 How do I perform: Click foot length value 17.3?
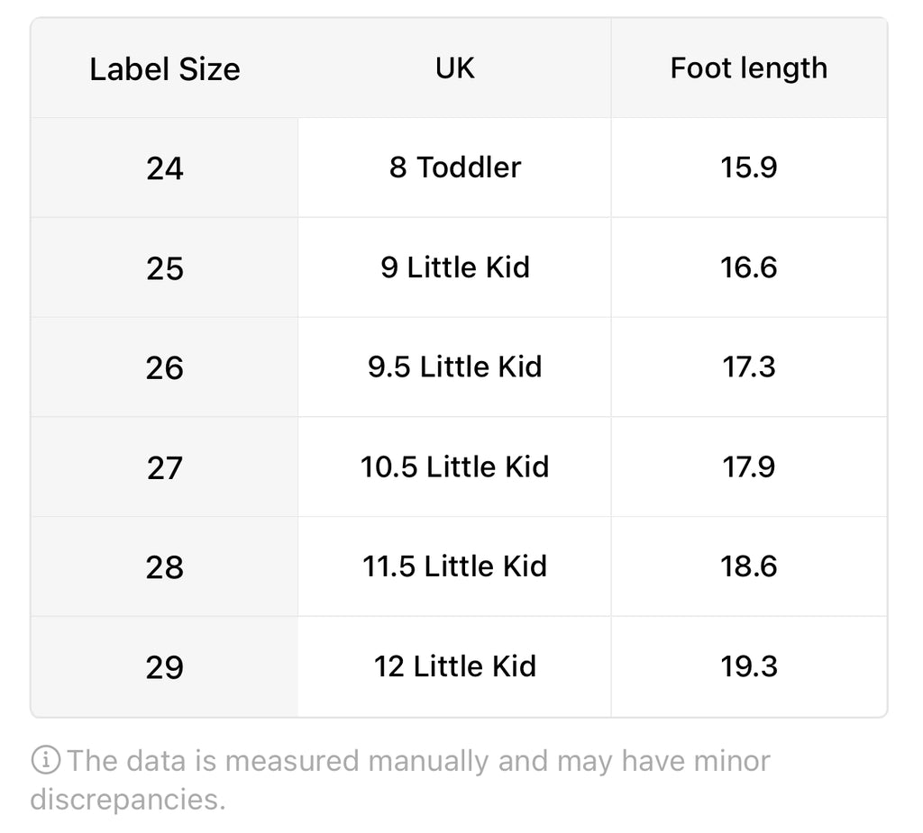748,367
